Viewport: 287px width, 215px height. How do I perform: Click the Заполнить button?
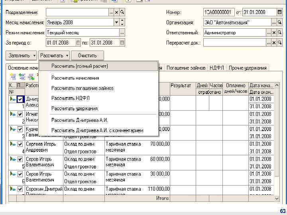[21, 56]
